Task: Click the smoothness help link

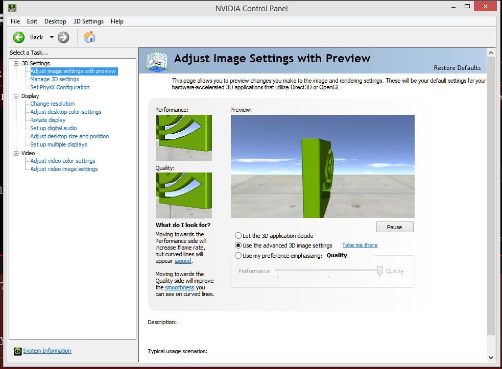Action: pos(180,287)
